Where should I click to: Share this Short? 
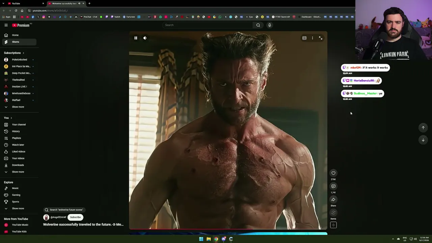(x=333, y=199)
